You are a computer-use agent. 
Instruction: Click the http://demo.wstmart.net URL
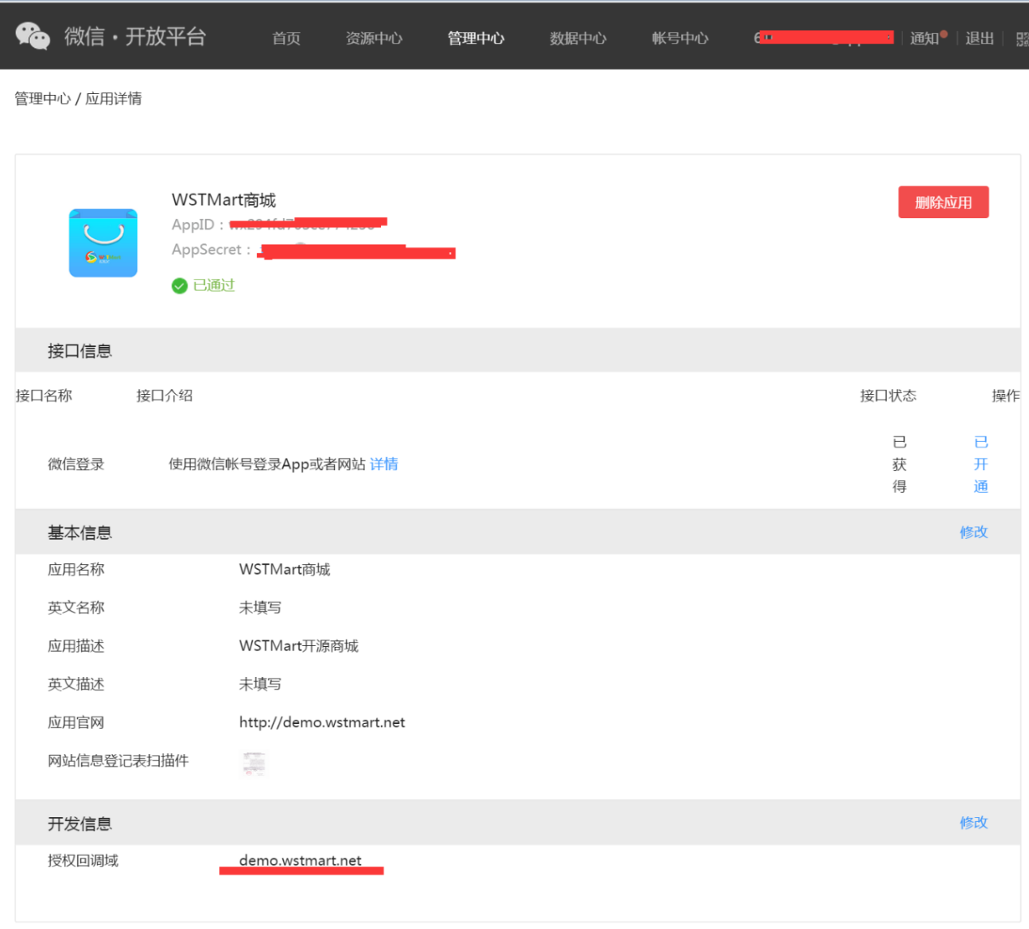(322, 722)
